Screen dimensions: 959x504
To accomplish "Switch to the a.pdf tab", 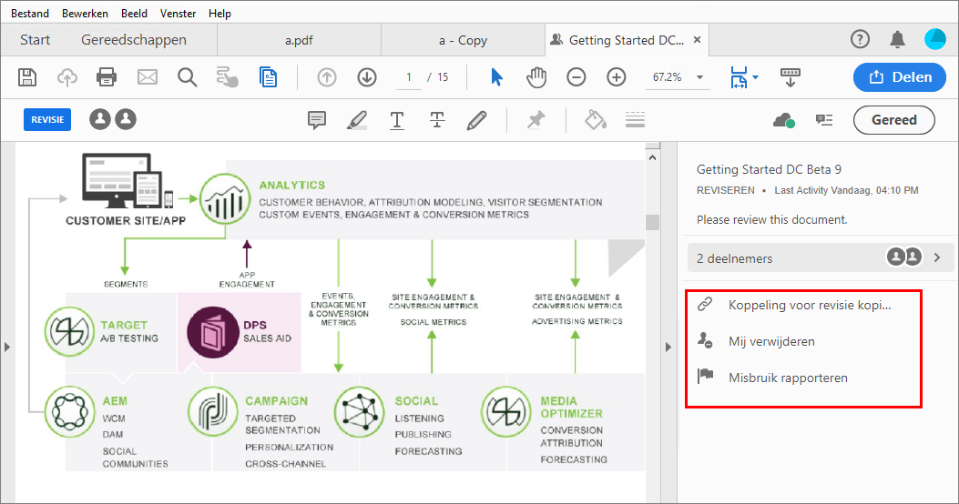I will (299, 40).
